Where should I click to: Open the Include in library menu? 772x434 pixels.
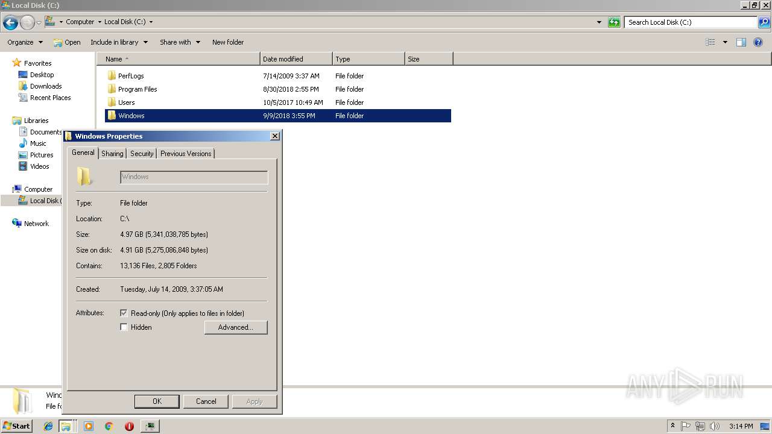point(119,42)
